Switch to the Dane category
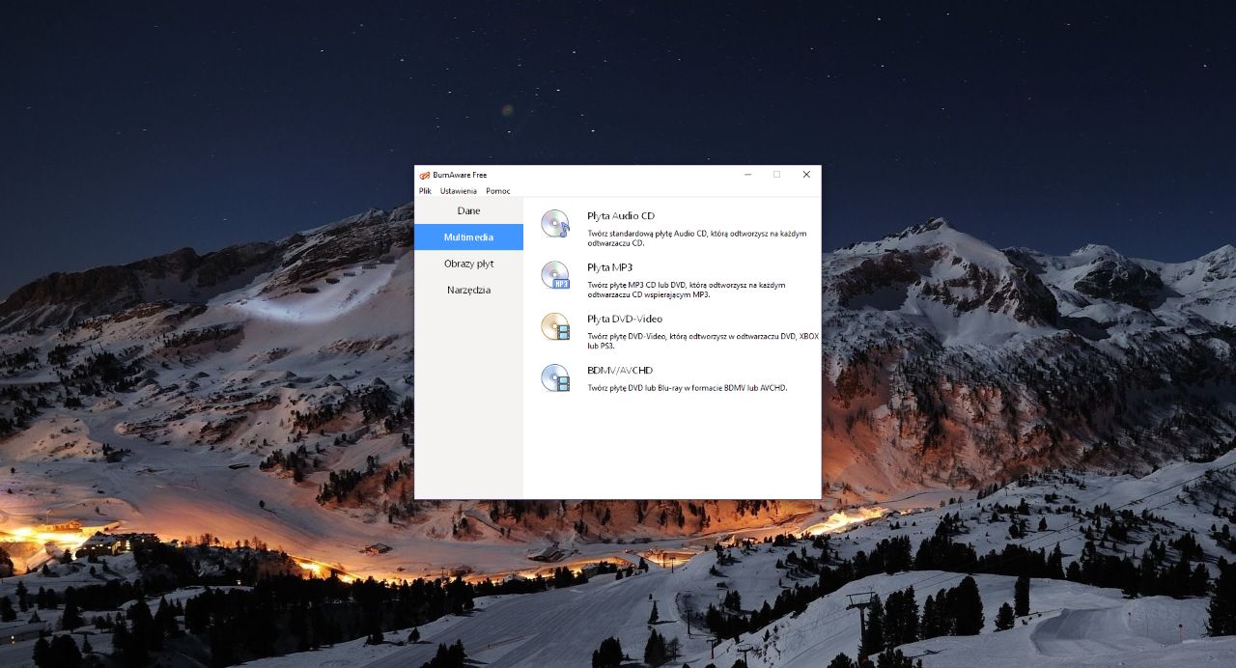The height and width of the screenshot is (668, 1236). pos(469,210)
